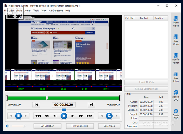Click the Output MB value 5.32
The image size is (183, 134).
click(x=161, y=114)
